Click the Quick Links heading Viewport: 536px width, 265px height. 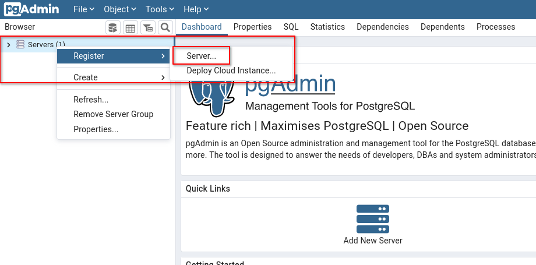point(208,189)
